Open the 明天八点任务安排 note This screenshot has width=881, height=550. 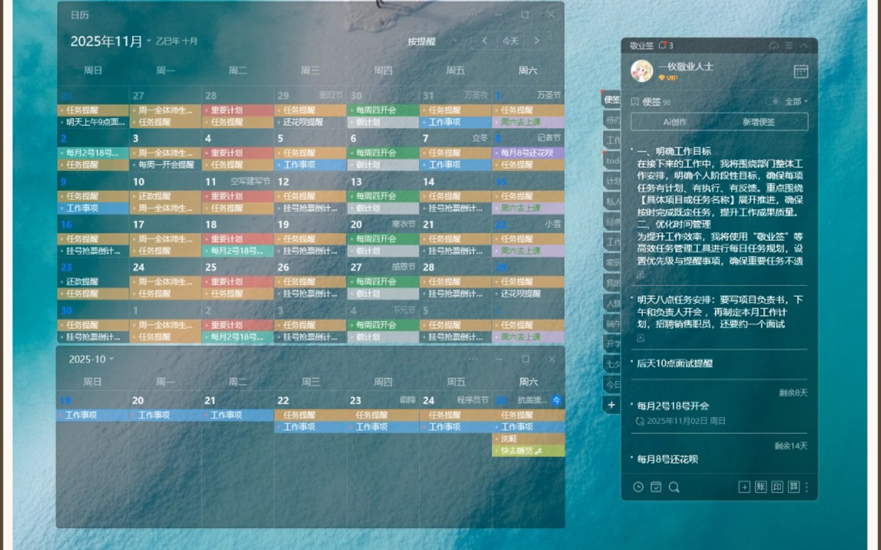[x=719, y=312]
